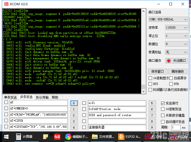Tick the checkbox next to the wifi entry
Viewport: 191px width, 142px height.
[84, 103]
